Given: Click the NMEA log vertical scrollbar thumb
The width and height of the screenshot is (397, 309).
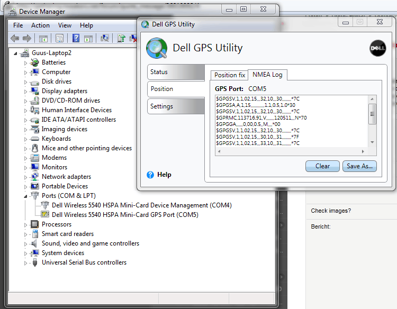Looking at the screenshot, I should coord(372,114).
